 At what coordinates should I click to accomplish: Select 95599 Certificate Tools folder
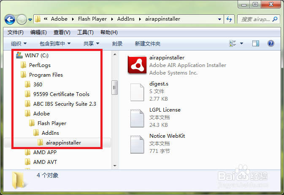point(61,94)
